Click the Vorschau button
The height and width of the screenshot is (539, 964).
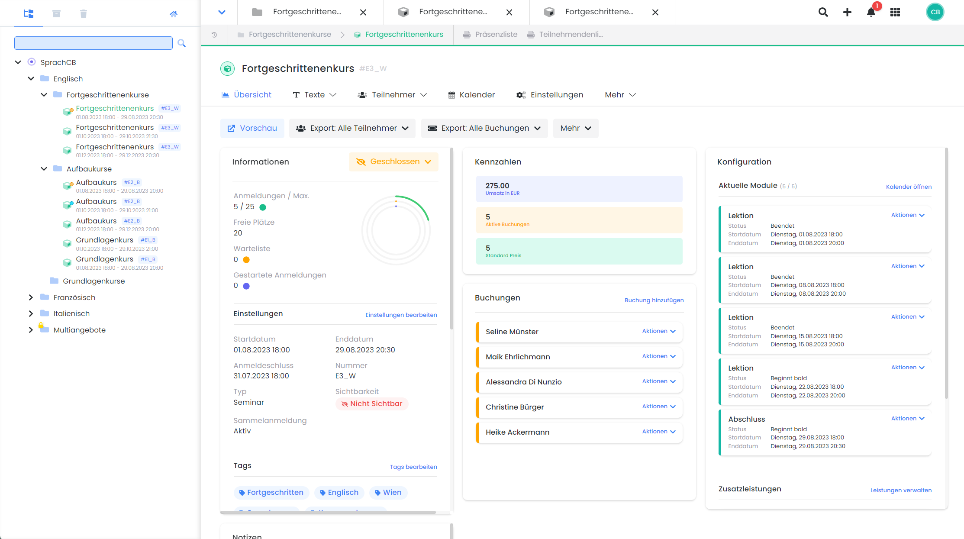[x=252, y=128]
